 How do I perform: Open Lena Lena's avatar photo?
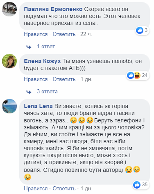pyautogui.click(x=9, y=106)
